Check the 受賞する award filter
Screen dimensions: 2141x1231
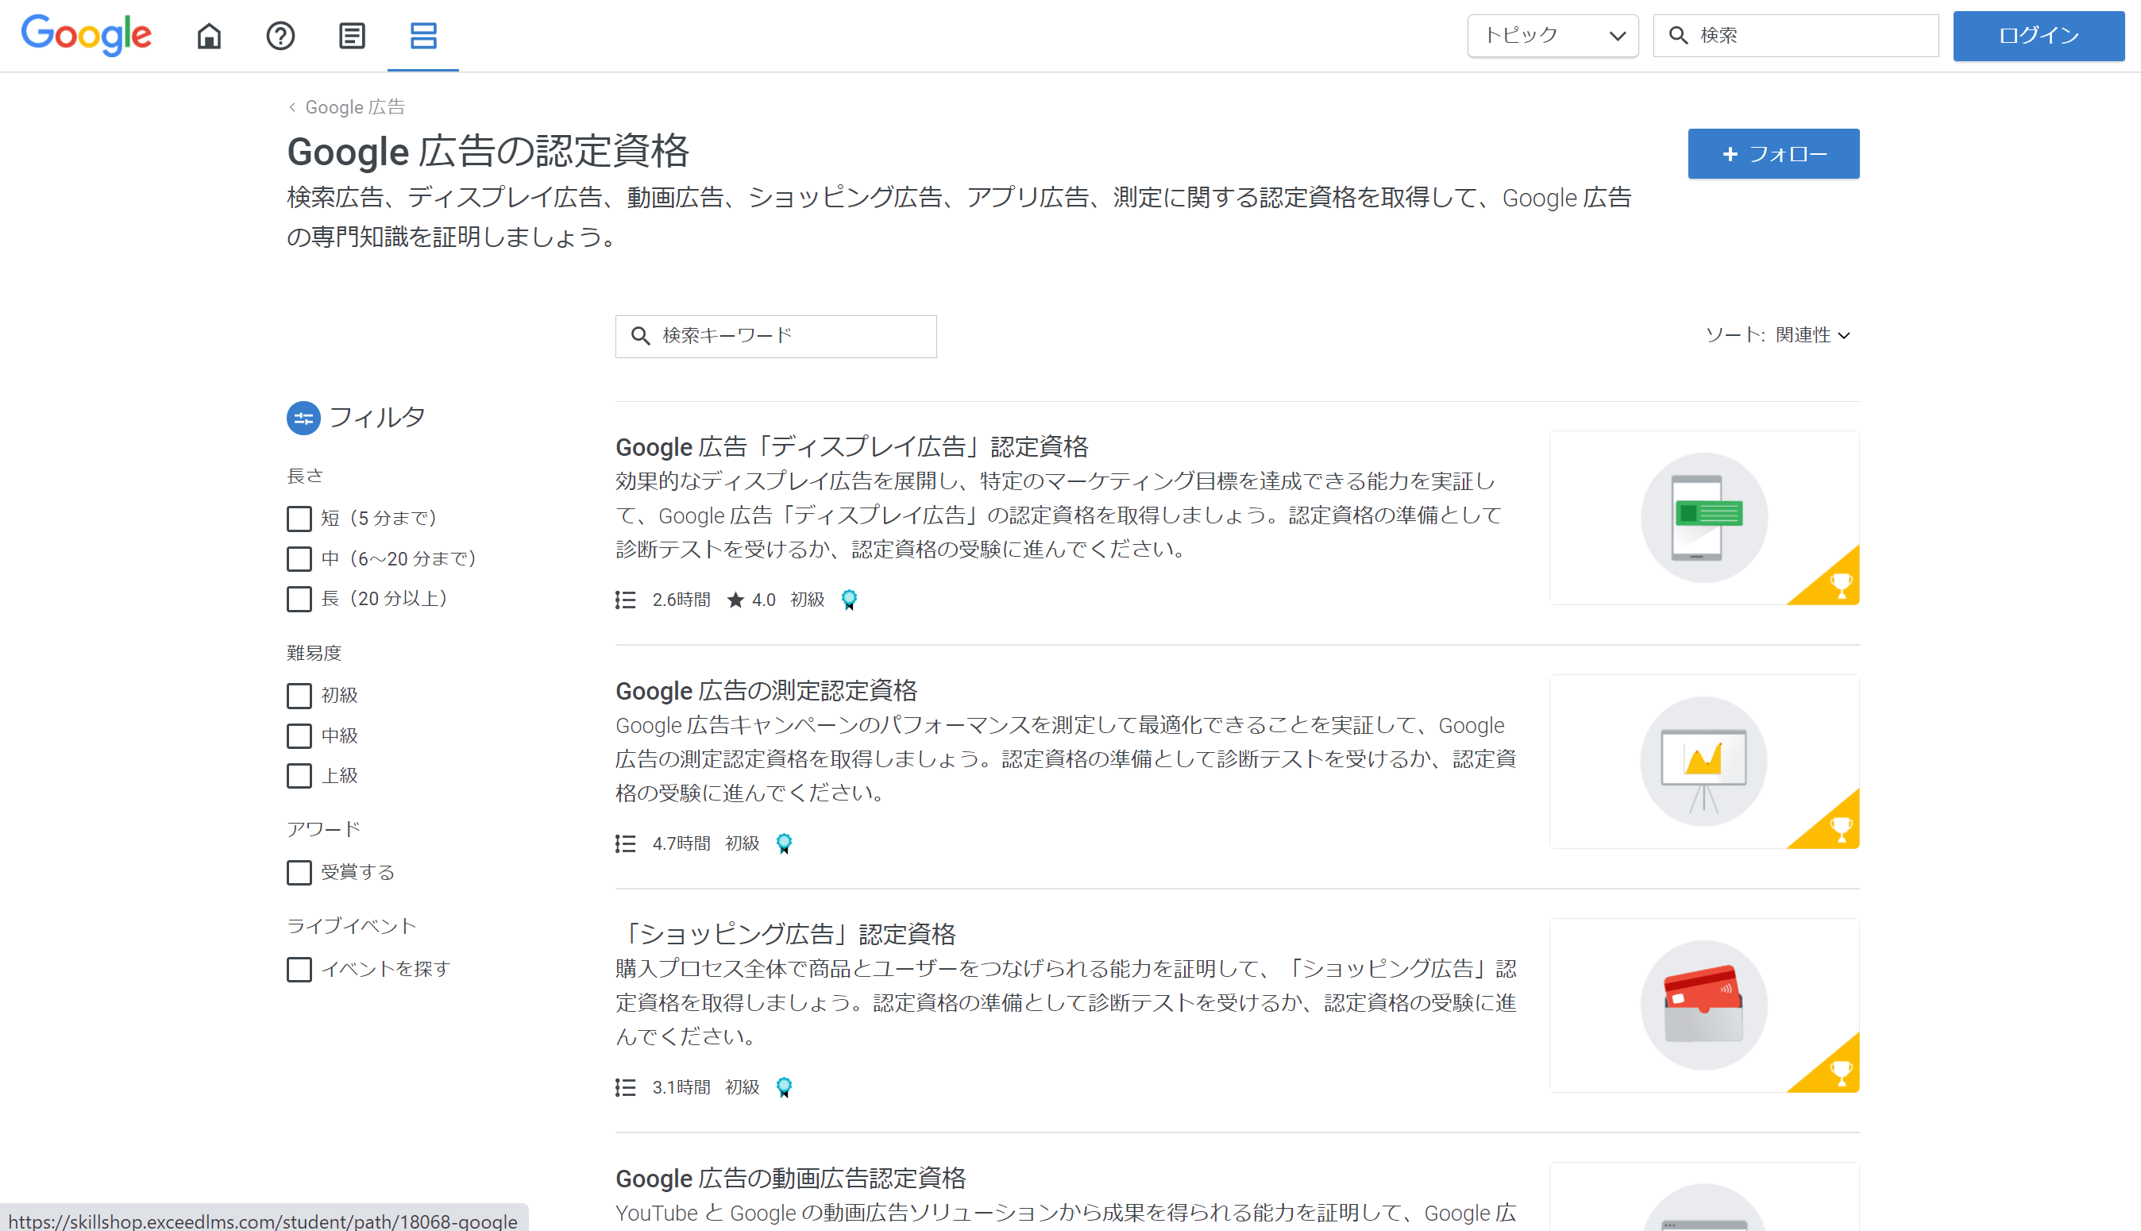point(299,873)
